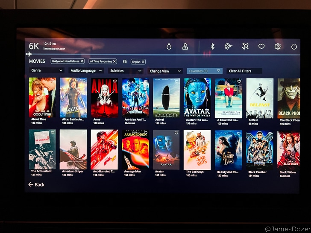311x233 pixels.
Task: Open The Black Phone poster
Action: click(x=289, y=99)
